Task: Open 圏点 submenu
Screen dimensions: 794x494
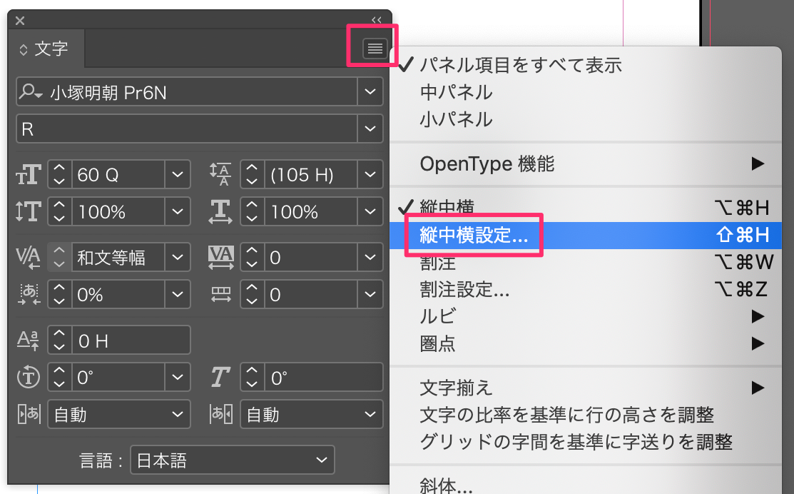Action: pyautogui.click(x=586, y=343)
